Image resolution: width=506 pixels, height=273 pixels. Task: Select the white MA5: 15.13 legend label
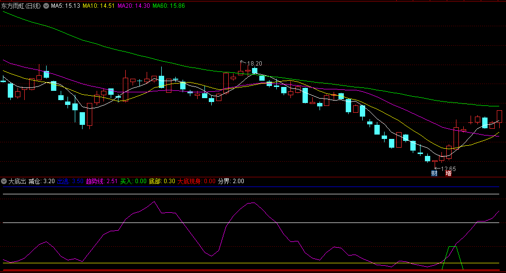pos(66,6)
